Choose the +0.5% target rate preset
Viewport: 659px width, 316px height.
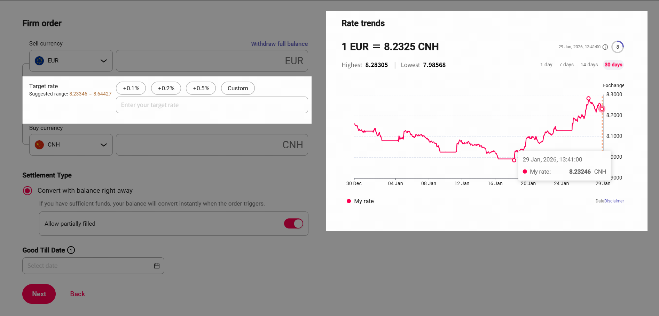click(201, 88)
